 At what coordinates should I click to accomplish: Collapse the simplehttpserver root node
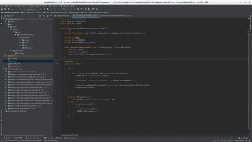(4, 19)
